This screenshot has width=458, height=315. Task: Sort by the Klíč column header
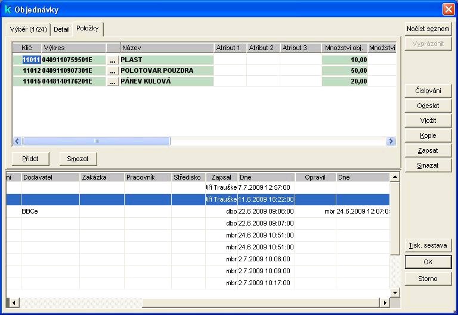click(27, 48)
